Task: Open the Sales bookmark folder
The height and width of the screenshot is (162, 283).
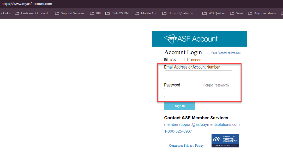Action: click(237, 13)
